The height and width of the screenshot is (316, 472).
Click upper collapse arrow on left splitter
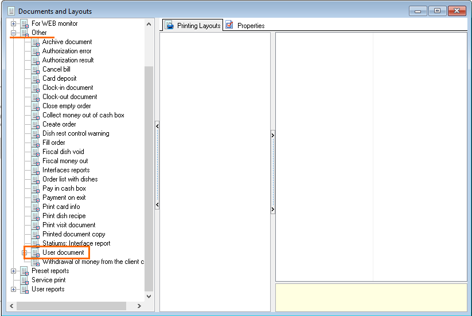pyautogui.click(x=157, y=126)
